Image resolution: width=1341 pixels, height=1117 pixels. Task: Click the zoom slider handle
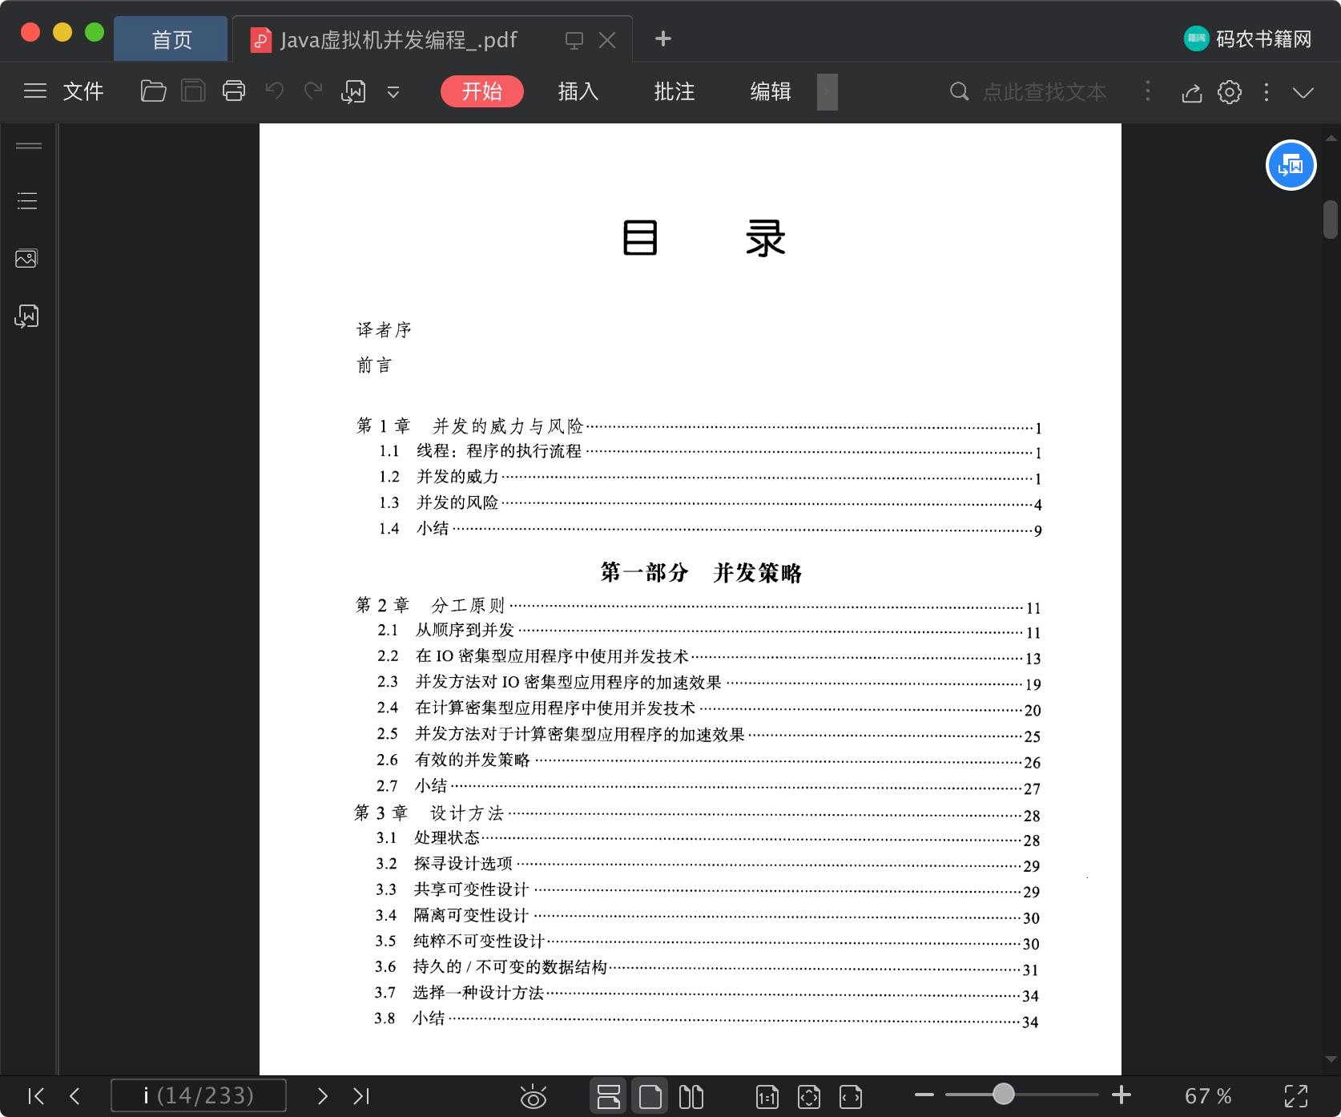coord(1004,1094)
